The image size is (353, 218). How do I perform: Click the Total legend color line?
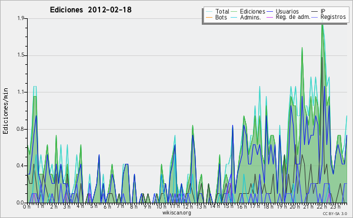[209, 11]
